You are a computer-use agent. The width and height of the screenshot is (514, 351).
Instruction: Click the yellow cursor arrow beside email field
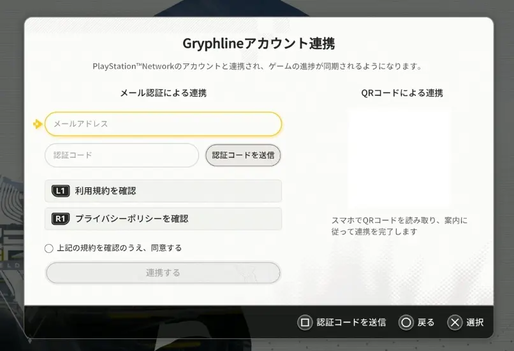click(x=38, y=124)
